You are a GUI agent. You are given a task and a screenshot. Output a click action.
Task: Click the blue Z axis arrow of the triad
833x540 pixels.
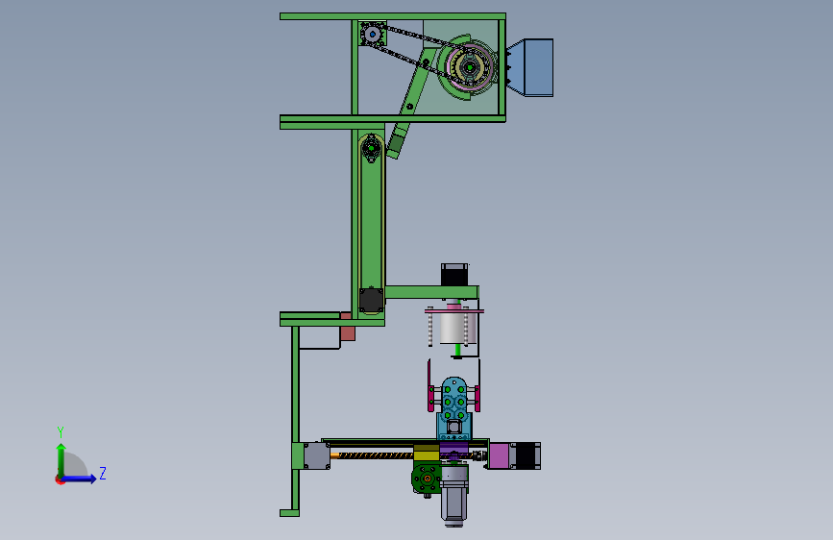(80, 479)
